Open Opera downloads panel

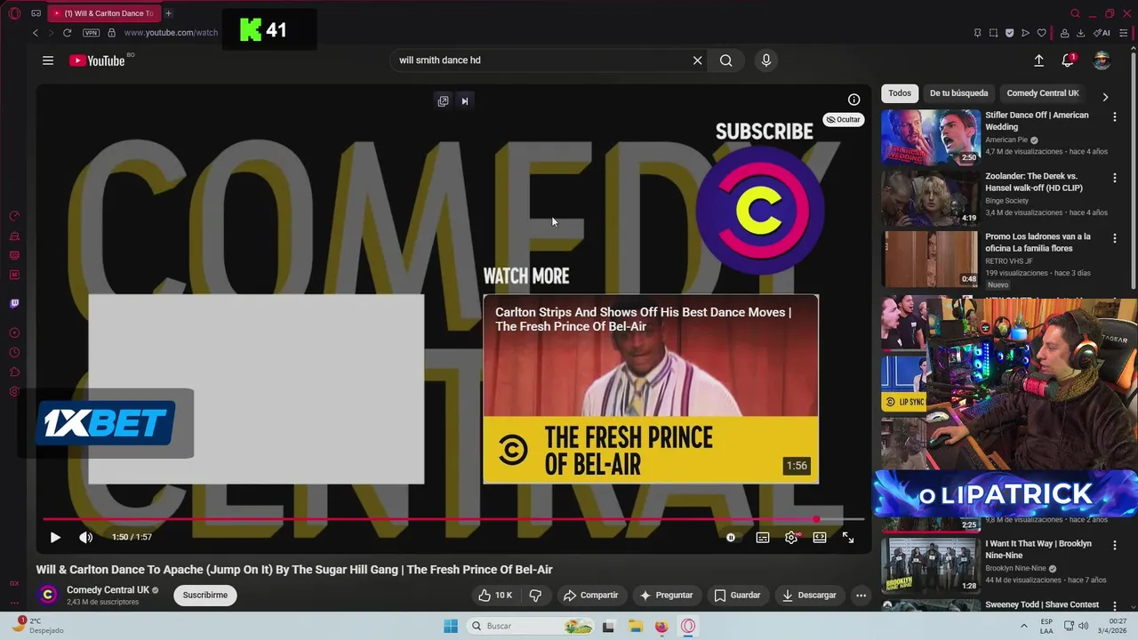click(x=1081, y=33)
